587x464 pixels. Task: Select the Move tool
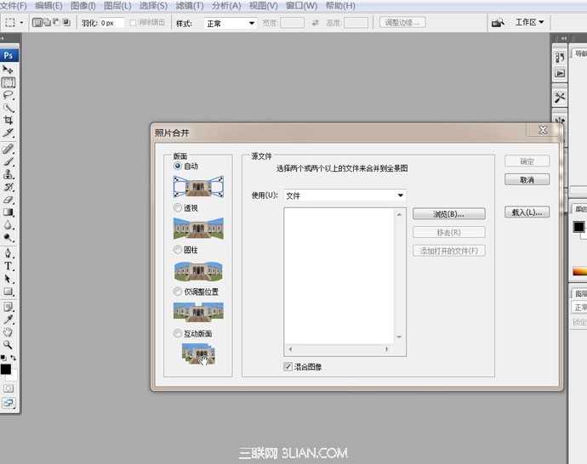pos(9,70)
